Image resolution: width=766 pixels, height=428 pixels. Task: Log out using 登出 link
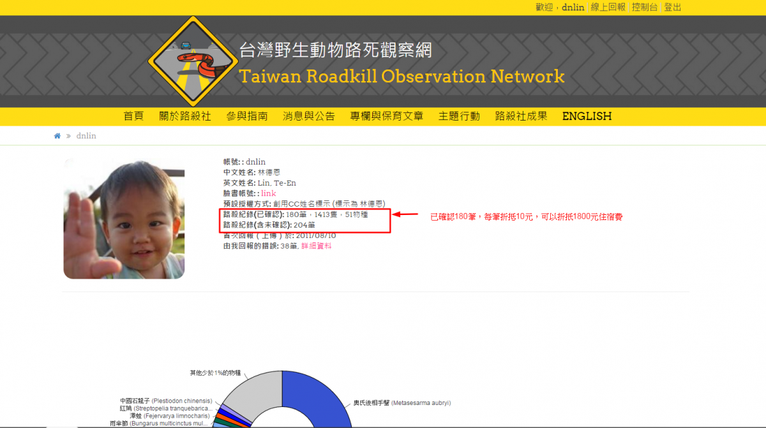click(x=673, y=7)
